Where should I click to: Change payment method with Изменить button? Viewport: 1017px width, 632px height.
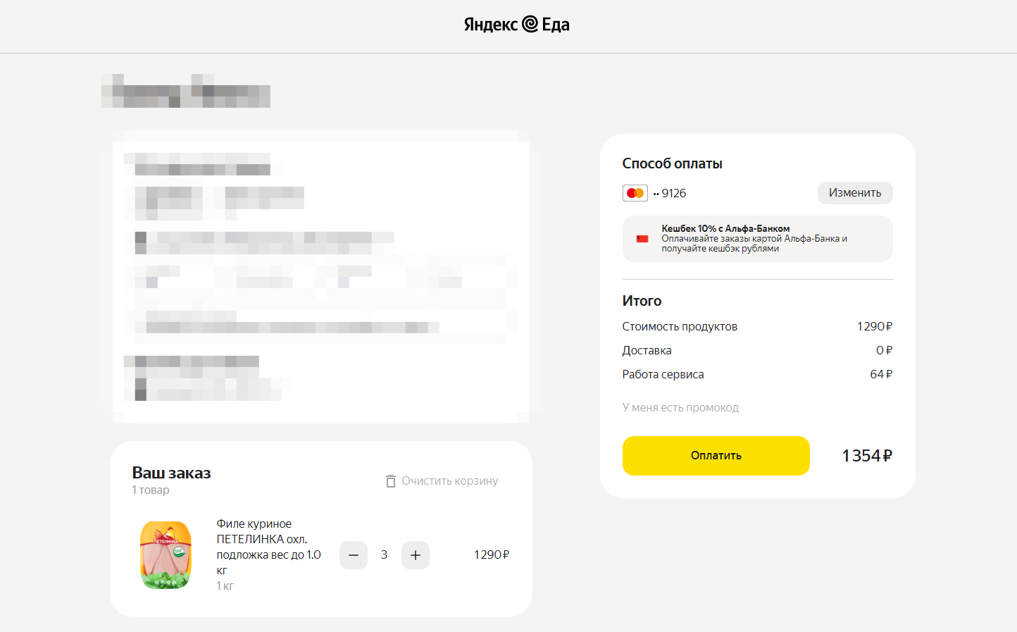[855, 193]
